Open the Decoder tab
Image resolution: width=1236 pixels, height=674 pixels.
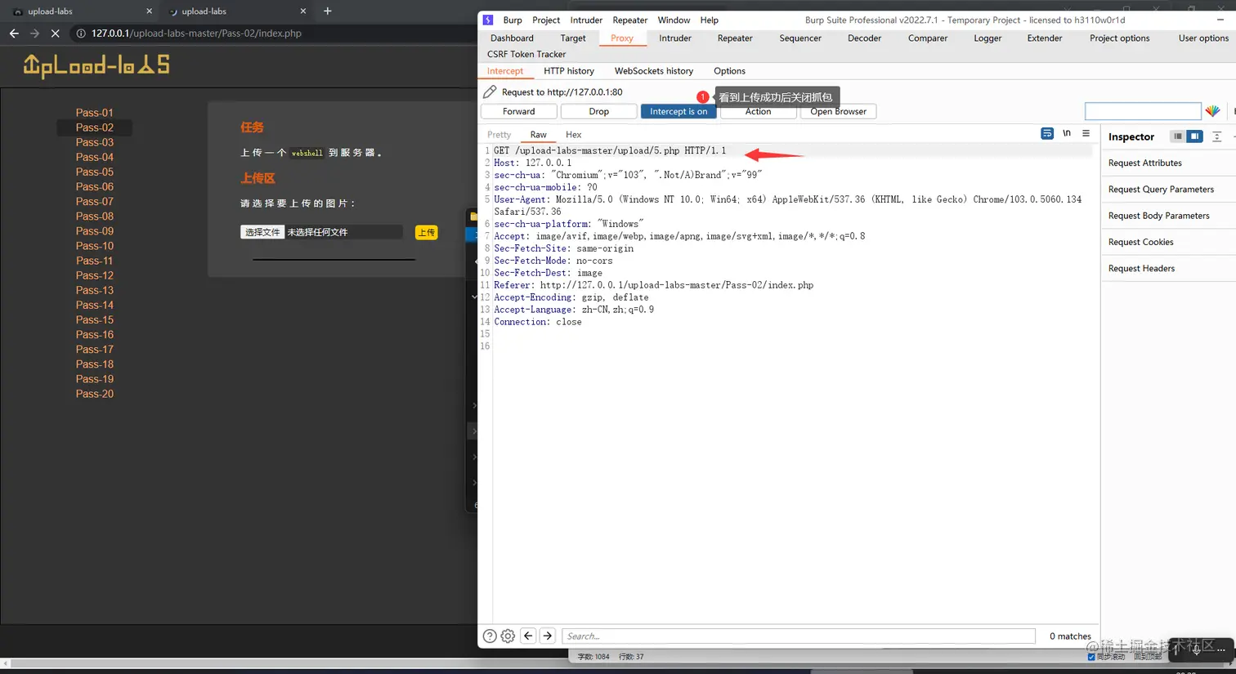click(x=864, y=38)
